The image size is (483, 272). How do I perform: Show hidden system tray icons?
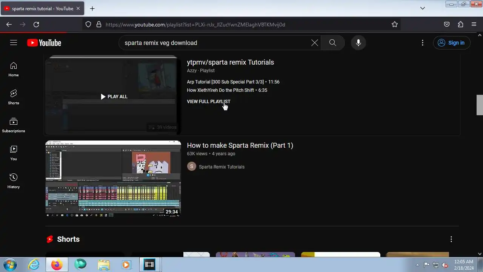pyautogui.click(x=417, y=265)
